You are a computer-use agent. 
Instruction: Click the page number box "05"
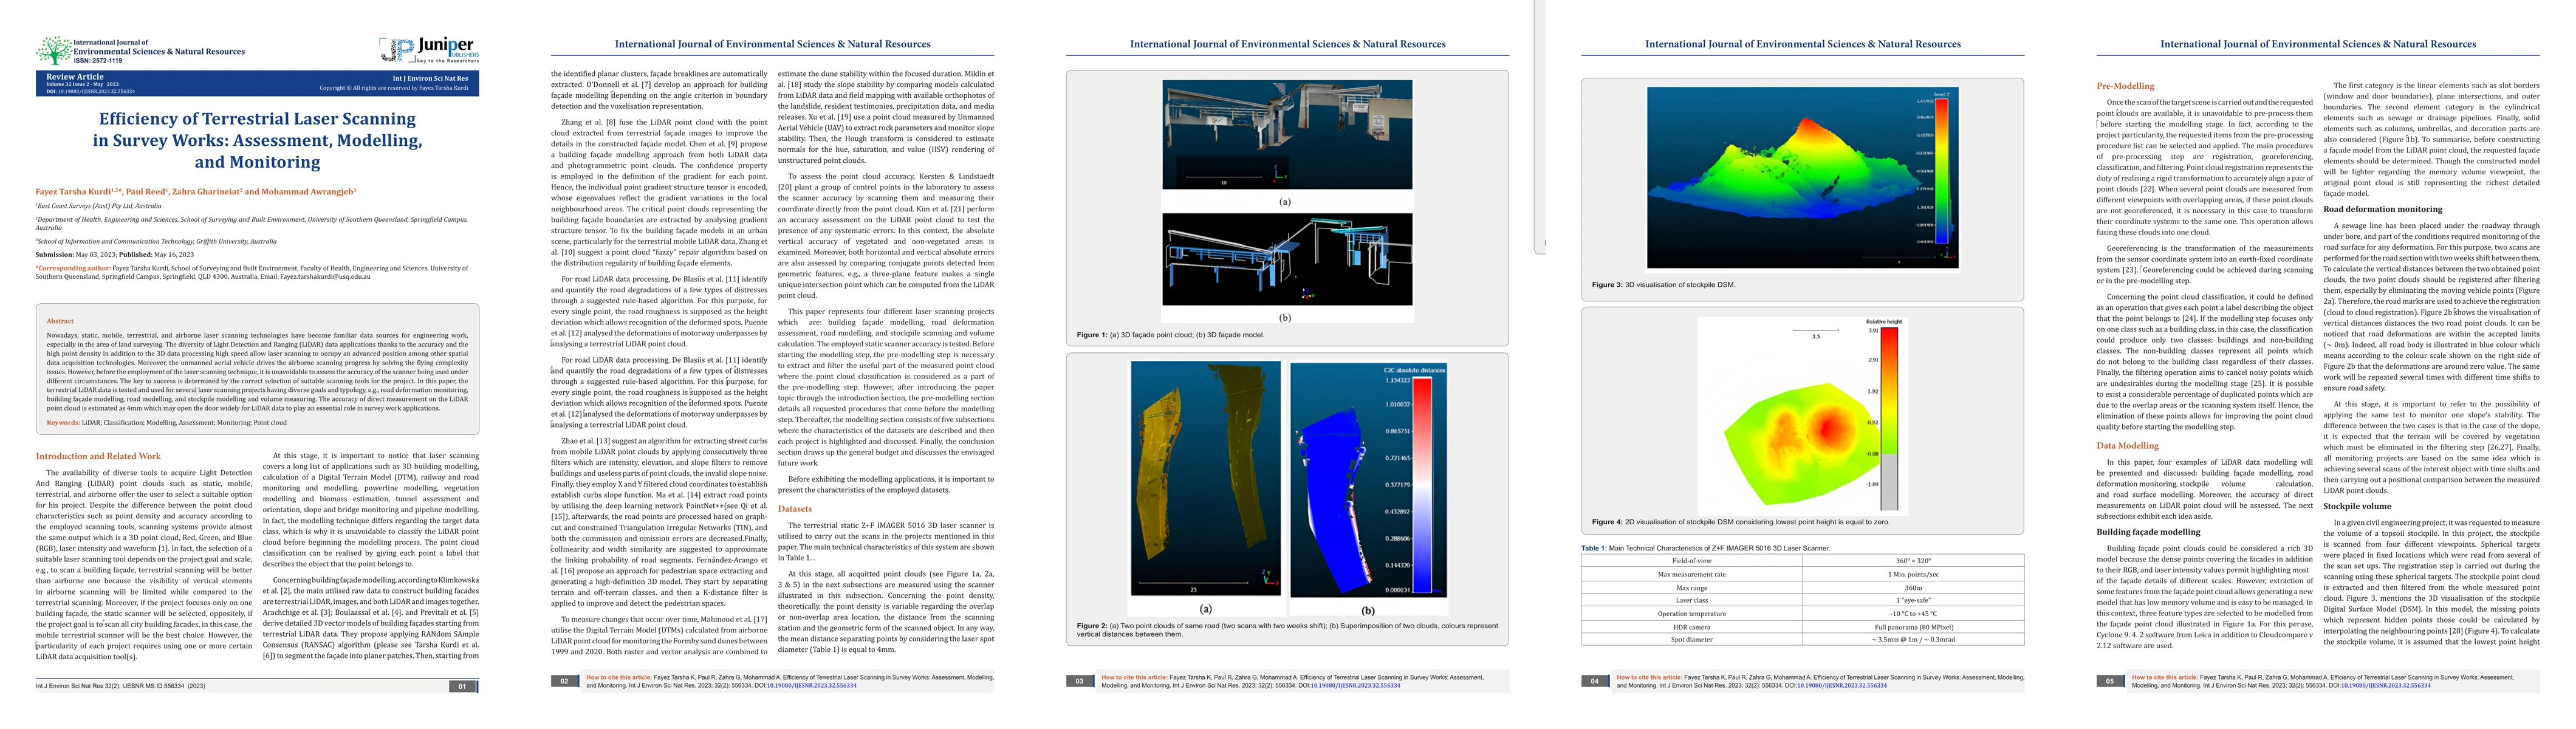pyautogui.click(x=2109, y=681)
